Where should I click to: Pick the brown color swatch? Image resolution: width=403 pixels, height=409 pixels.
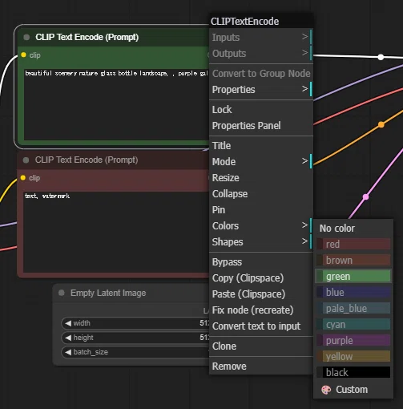click(353, 260)
